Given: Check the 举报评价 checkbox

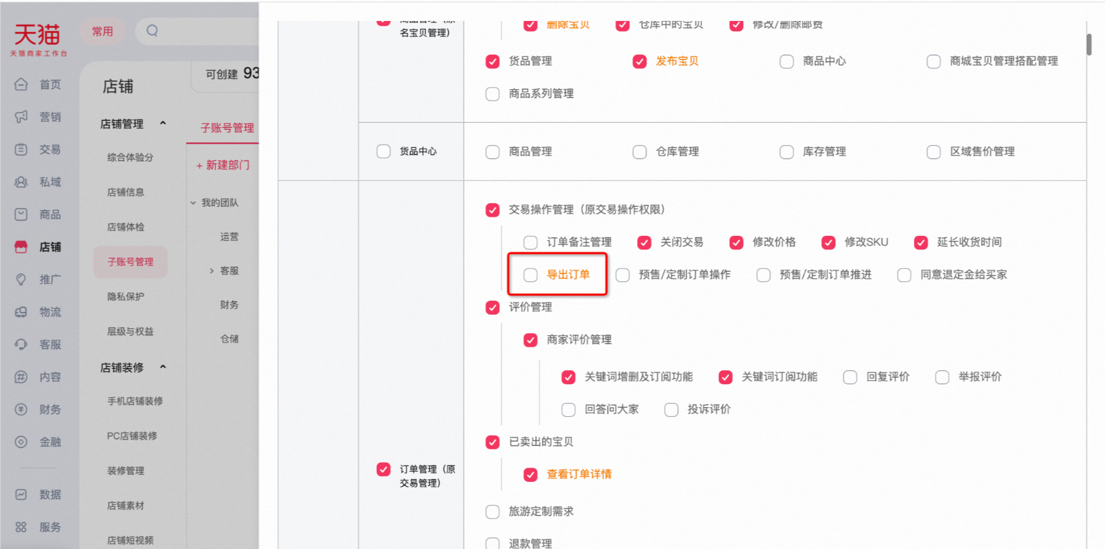Looking at the screenshot, I should 943,377.
